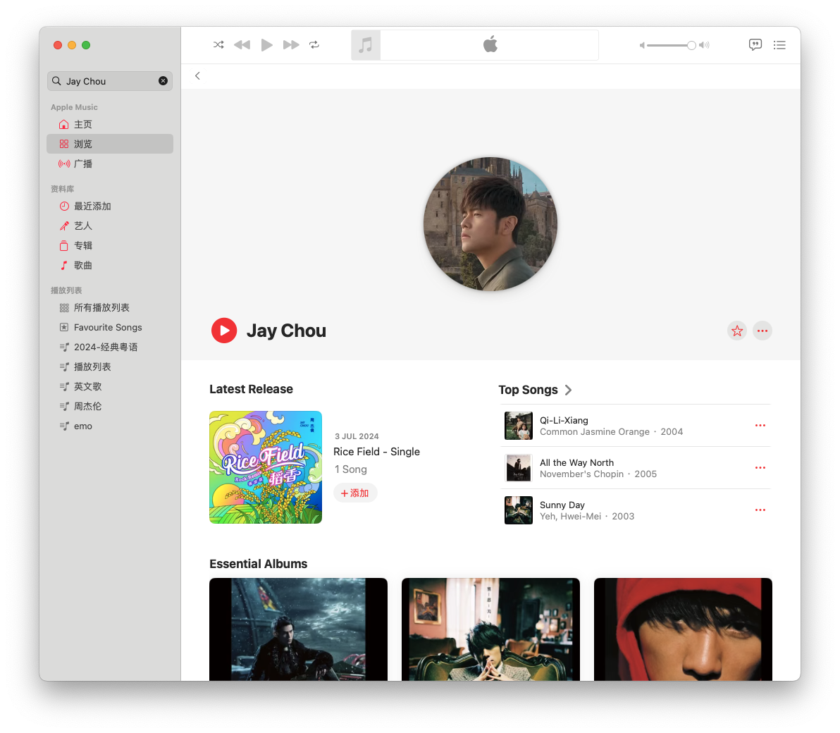
Task: Toggle repeat mode
Action: 314,44
